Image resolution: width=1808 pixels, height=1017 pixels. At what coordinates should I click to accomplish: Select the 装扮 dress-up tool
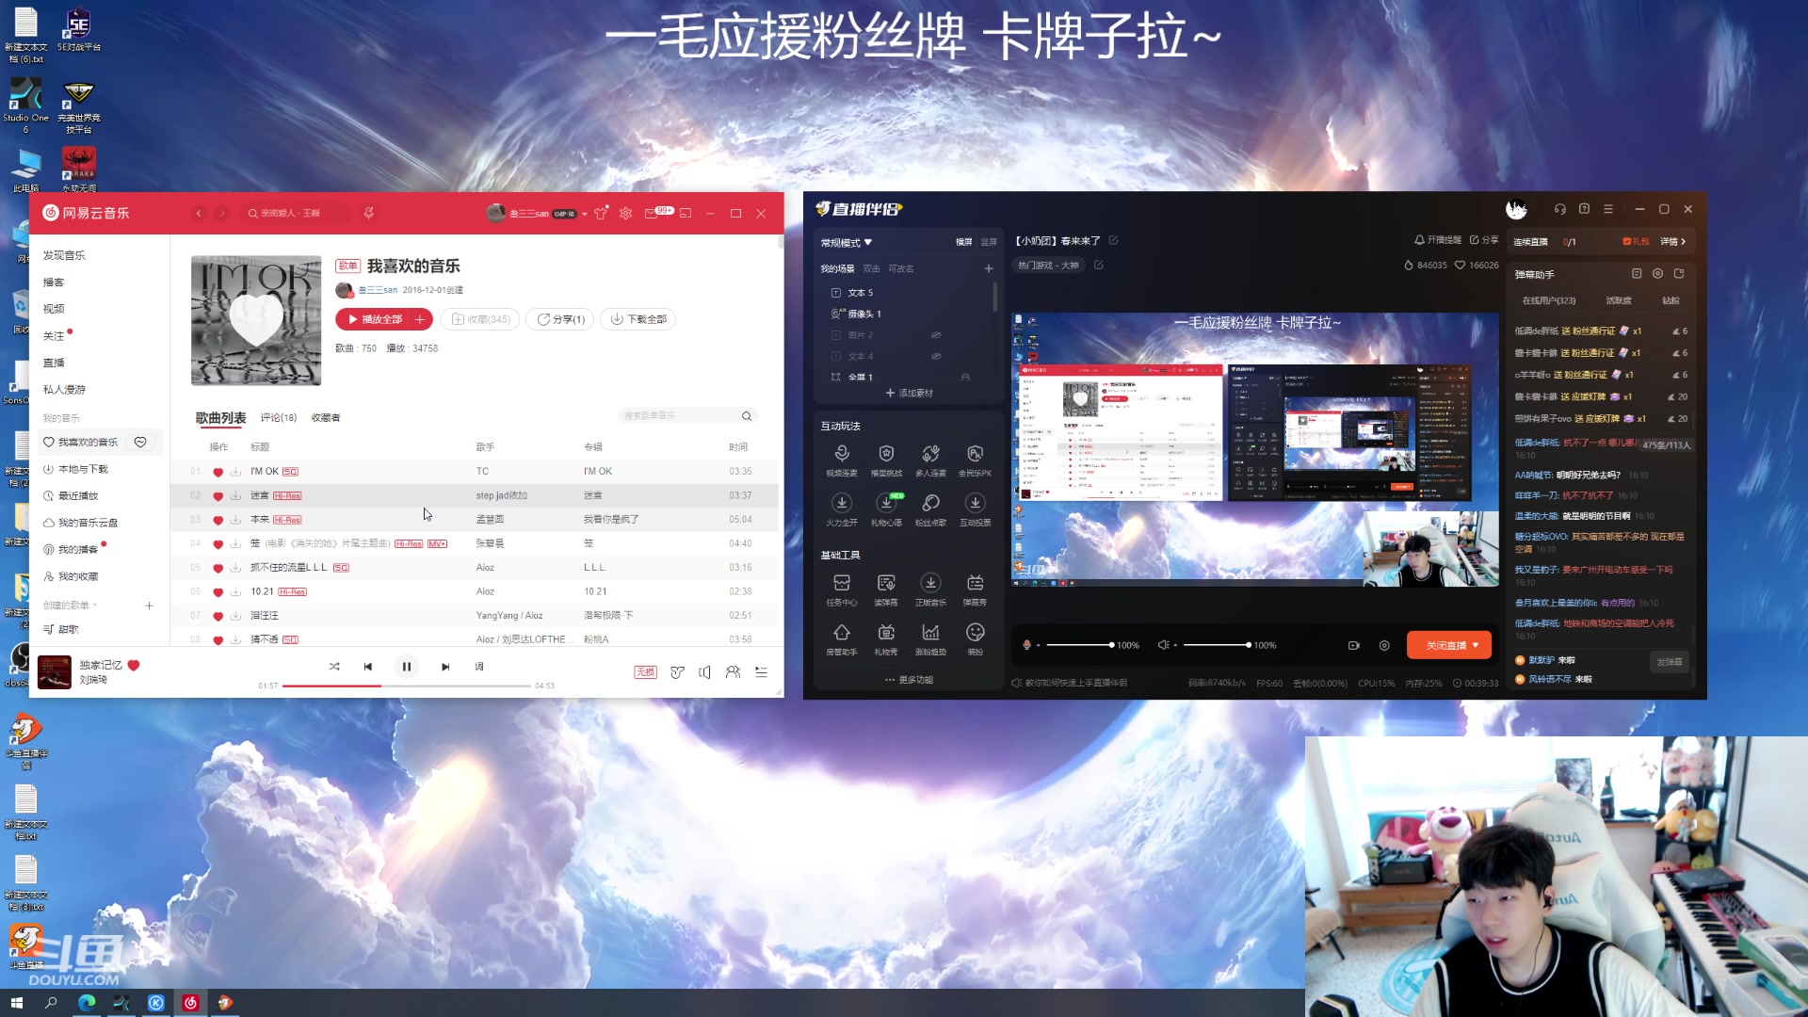(x=975, y=638)
